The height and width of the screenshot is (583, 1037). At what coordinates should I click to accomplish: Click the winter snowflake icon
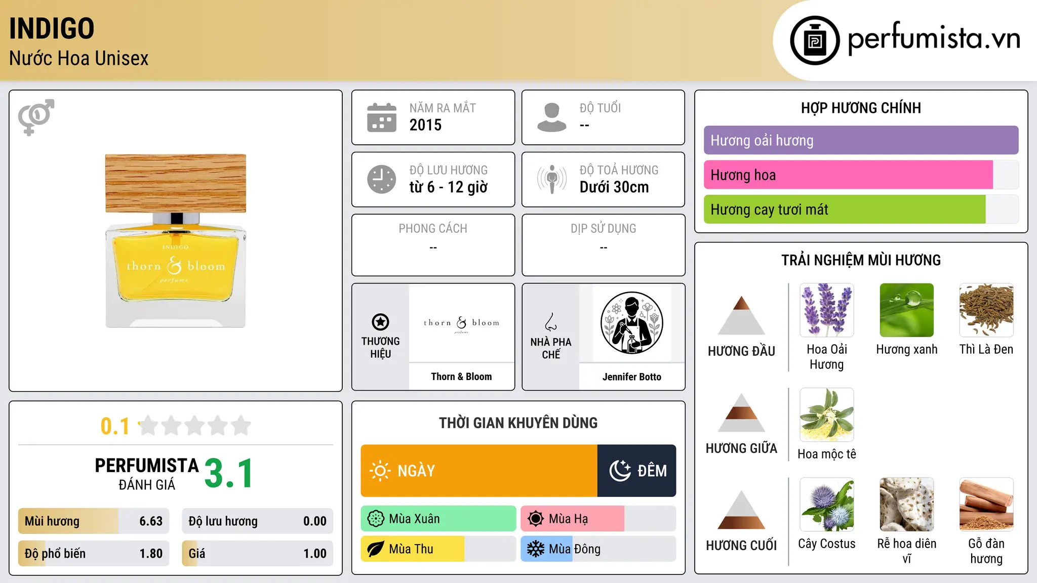click(x=536, y=549)
